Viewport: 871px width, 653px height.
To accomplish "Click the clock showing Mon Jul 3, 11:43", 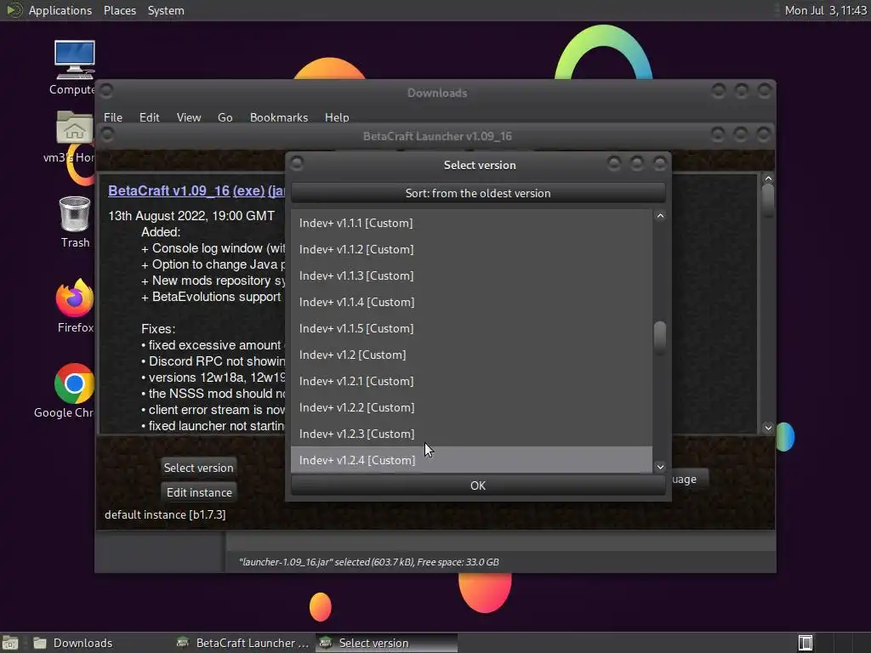I will (x=825, y=10).
